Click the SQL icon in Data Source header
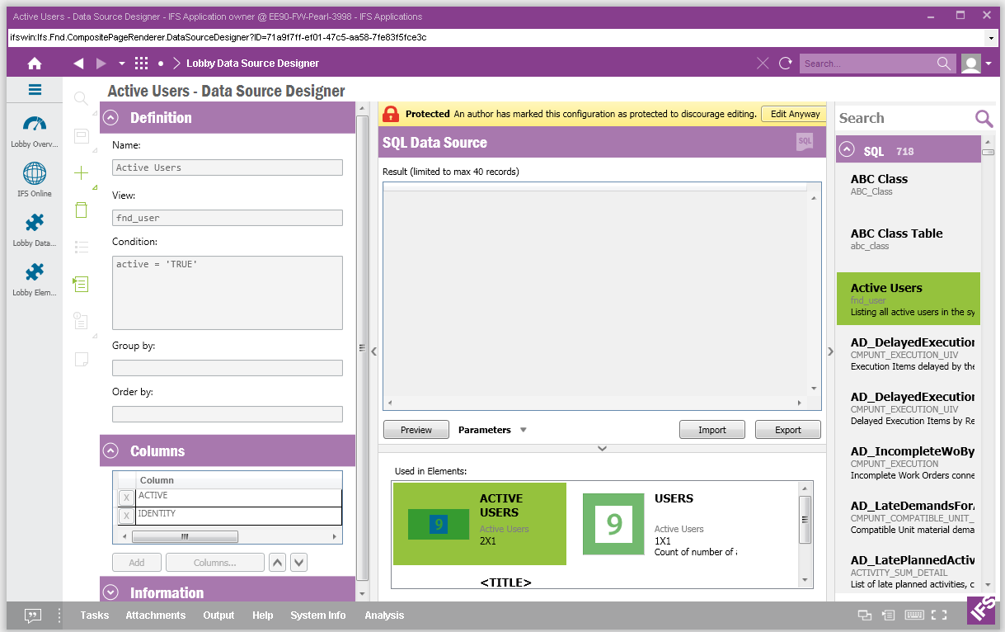This screenshot has width=1005, height=632. 805,142
